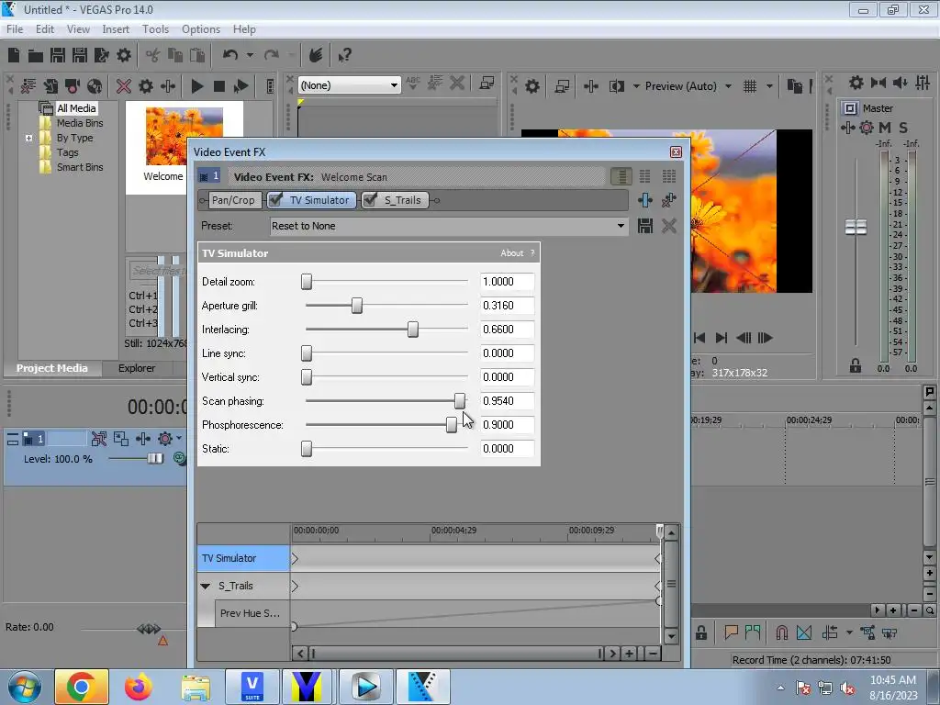Open the (None) dropdown in the toolbar
This screenshot has height=705, width=940.
tap(349, 85)
